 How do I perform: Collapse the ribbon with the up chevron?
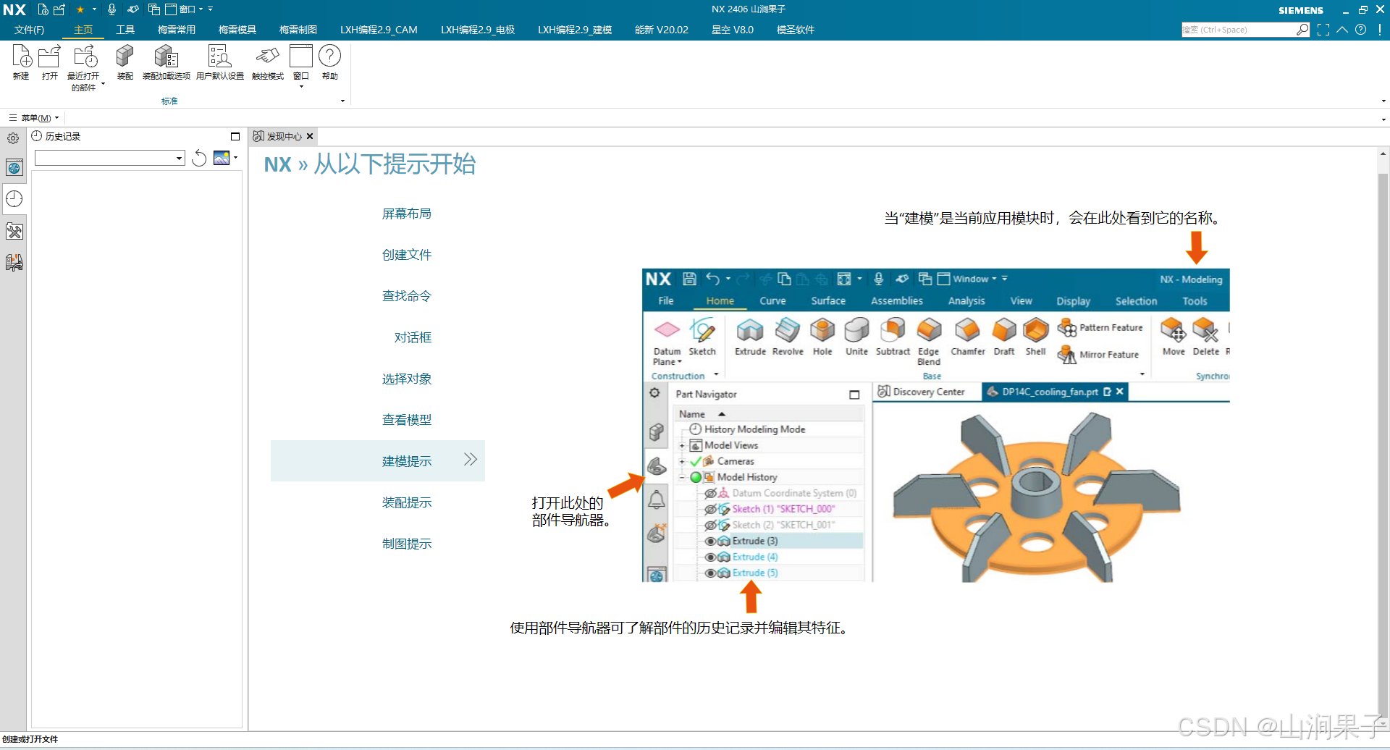click(1342, 30)
